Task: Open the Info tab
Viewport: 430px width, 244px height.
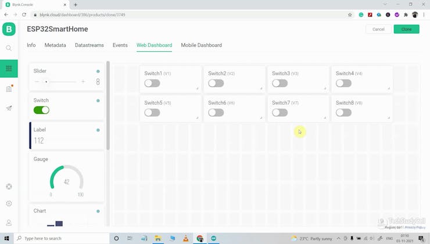Action: (x=31, y=45)
